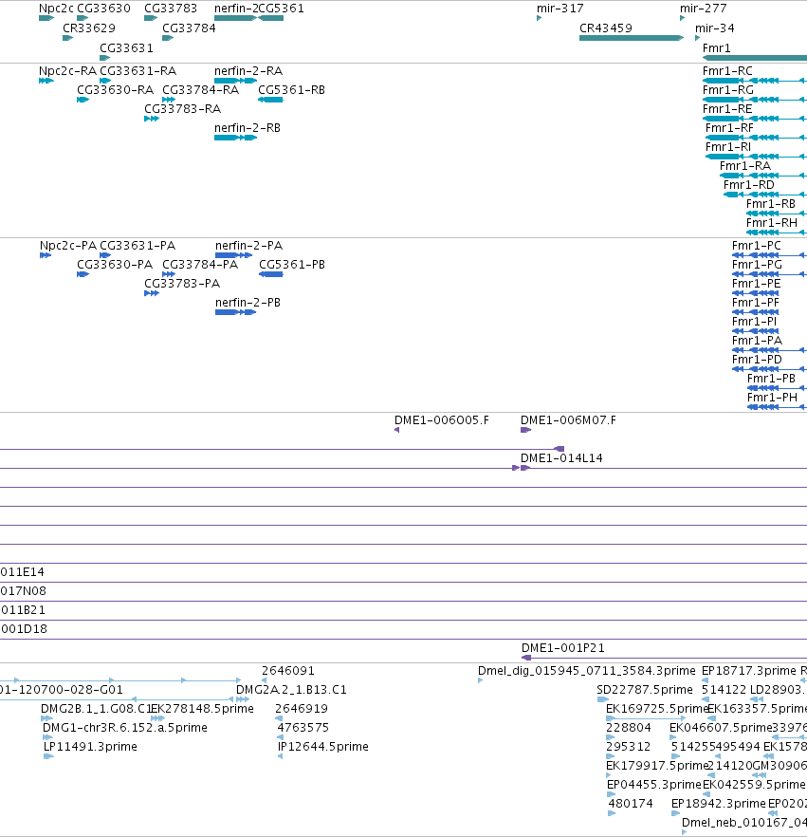
Task: Select the LP11491.3prime EST label
Action: (90, 746)
